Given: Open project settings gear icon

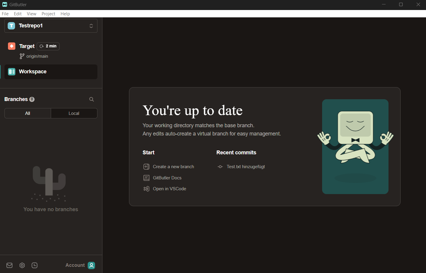Looking at the screenshot, I should click(22, 265).
